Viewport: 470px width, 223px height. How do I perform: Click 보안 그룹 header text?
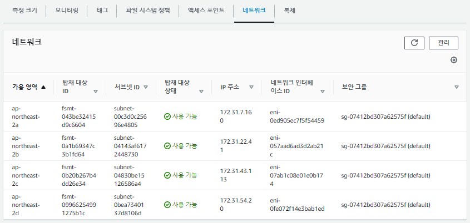[354, 87]
